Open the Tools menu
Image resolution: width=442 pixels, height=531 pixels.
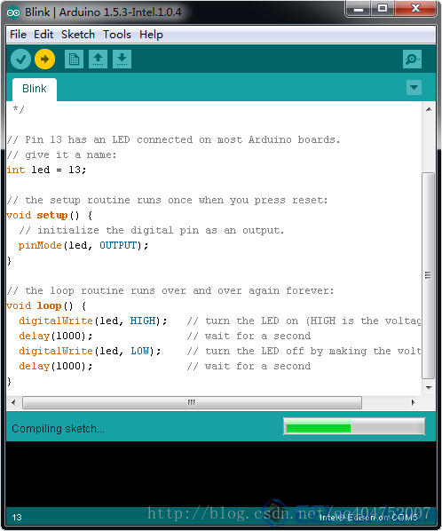[117, 35]
